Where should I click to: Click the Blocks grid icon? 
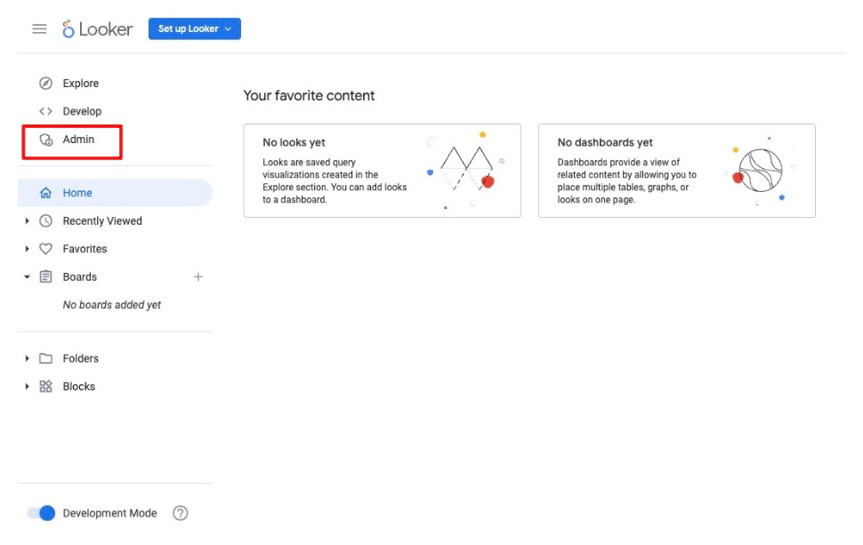pyautogui.click(x=45, y=386)
